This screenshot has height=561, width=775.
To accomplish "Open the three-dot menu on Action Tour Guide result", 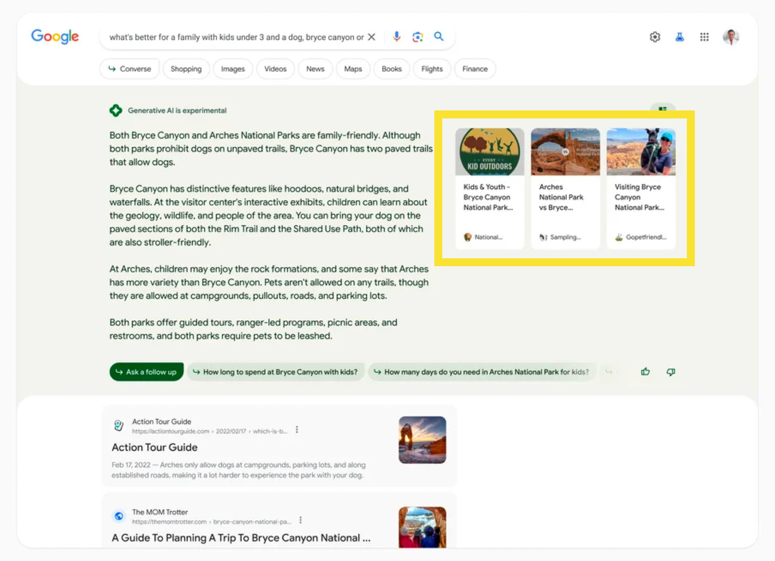I will click(x=297, y=430).
